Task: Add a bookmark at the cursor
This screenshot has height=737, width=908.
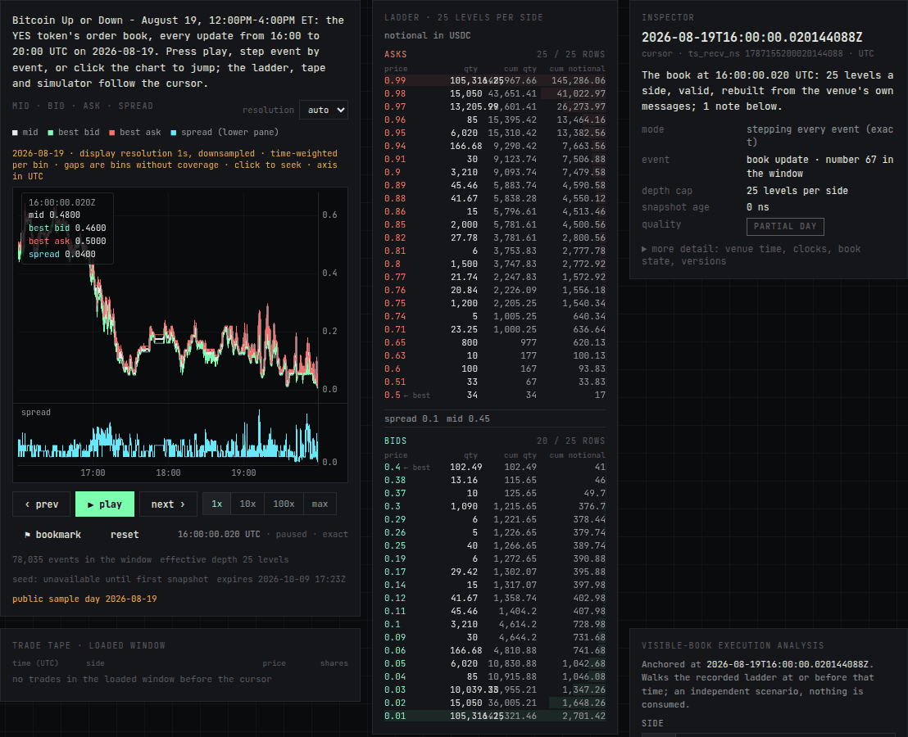Action: point(52,535)
